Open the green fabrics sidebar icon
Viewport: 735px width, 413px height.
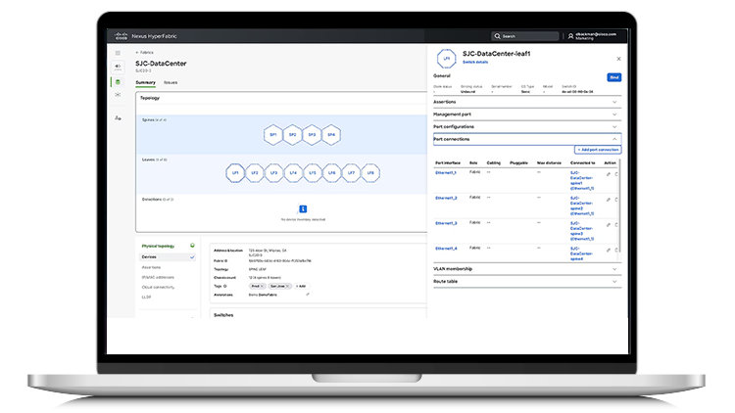(x=118, y=82)
